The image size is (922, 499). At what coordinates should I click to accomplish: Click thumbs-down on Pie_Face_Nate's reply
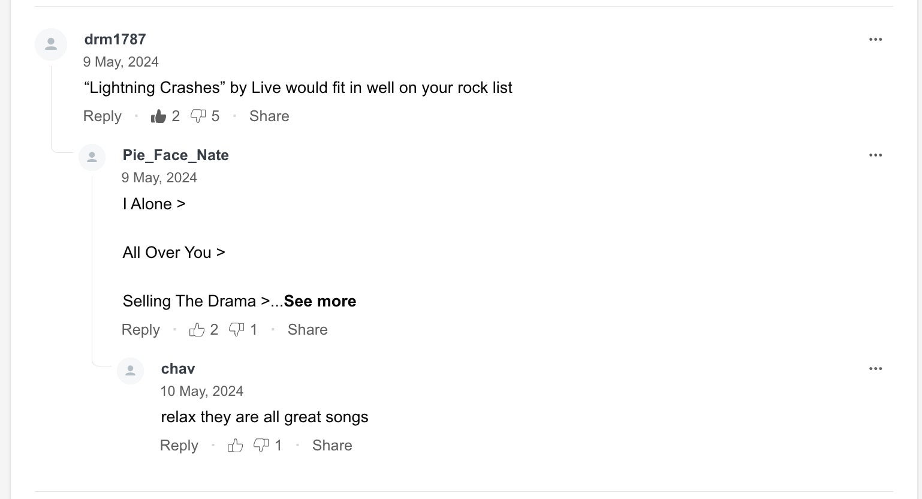click(237, 330)
